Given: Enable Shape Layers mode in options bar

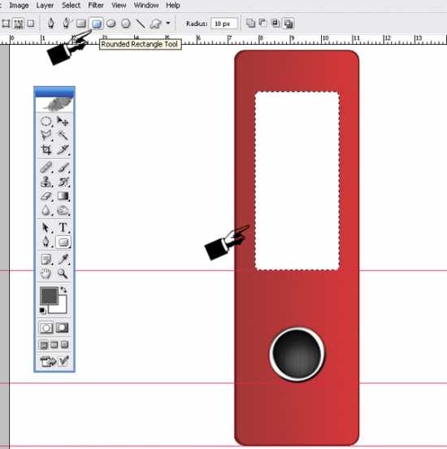Looking at the screenshot, I should tap(6, 24).
